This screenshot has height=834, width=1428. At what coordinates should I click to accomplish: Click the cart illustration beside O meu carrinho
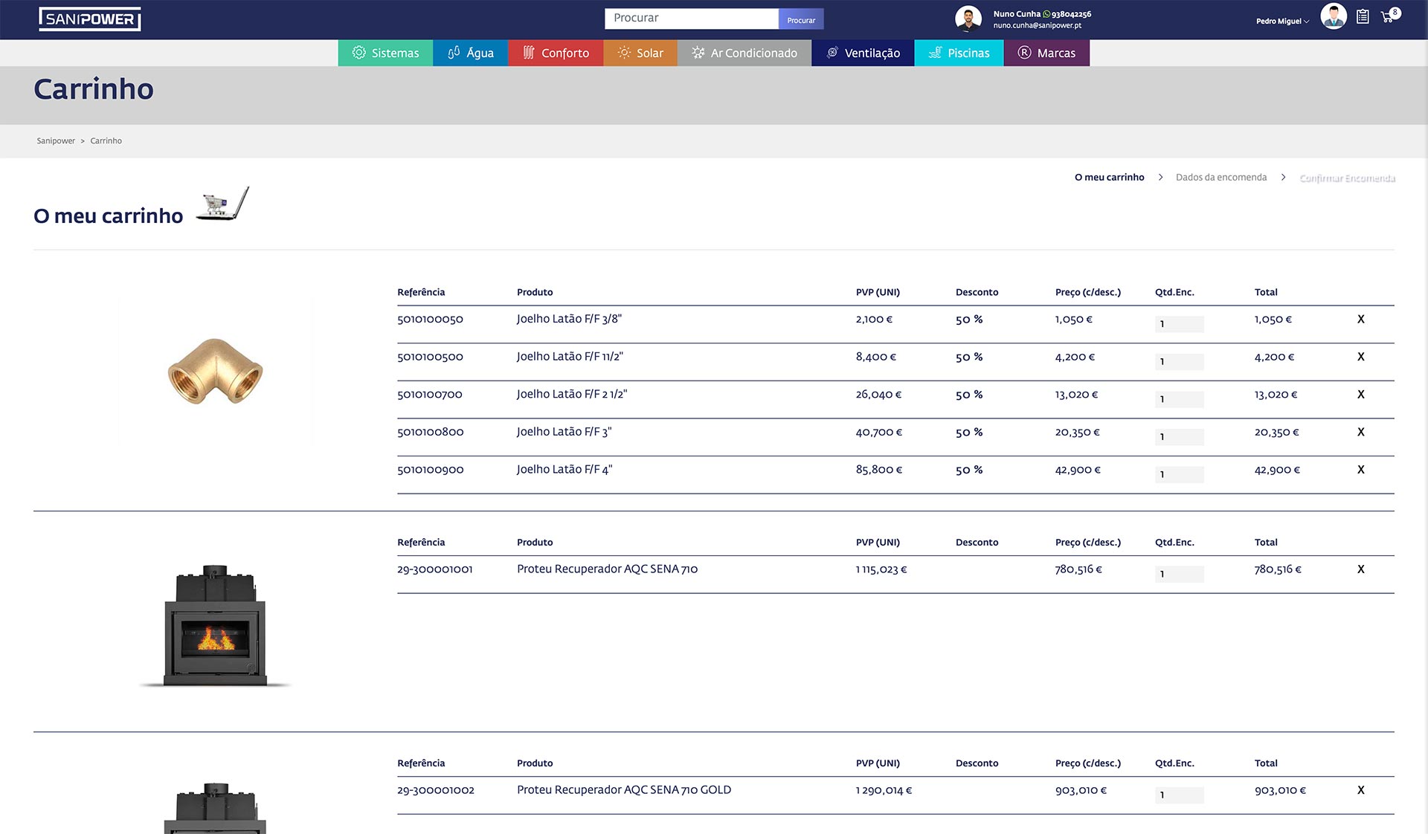pos(222,204)
